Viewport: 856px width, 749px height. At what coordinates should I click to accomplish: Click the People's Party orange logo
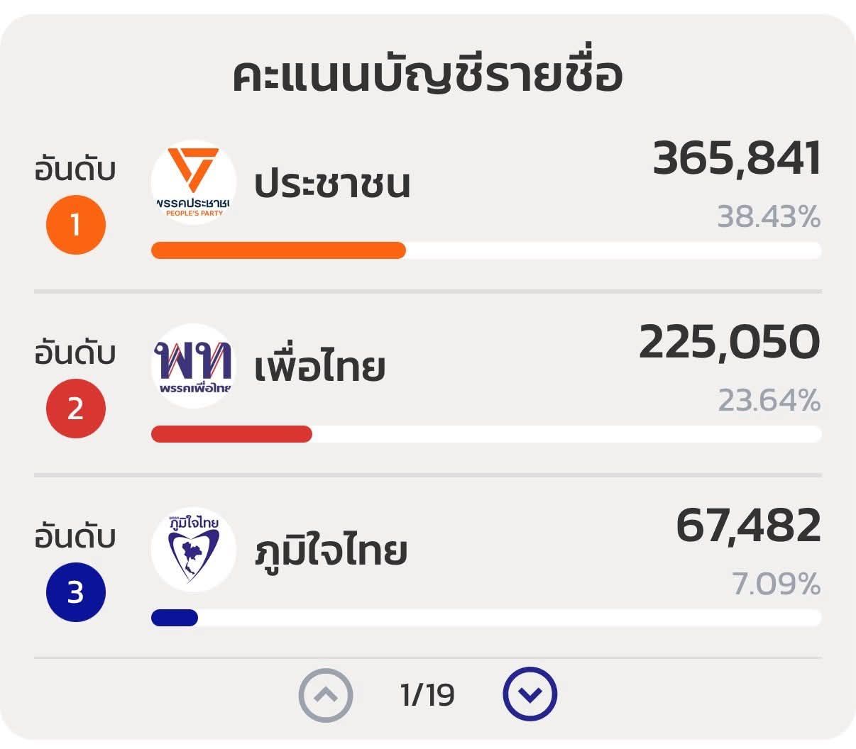pos(194,182)
